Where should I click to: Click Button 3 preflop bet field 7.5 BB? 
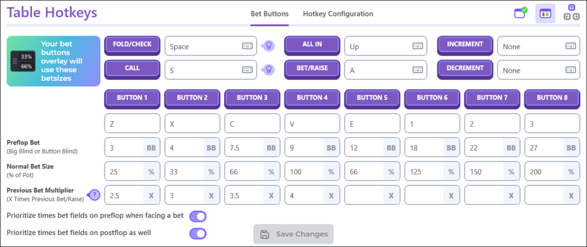pos(252,147)
